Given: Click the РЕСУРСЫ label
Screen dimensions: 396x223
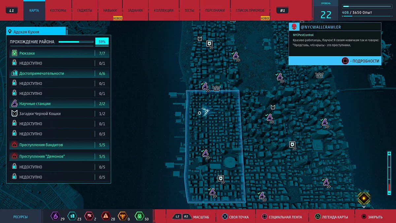Looking at the screenshot, I should click(20, 217).
